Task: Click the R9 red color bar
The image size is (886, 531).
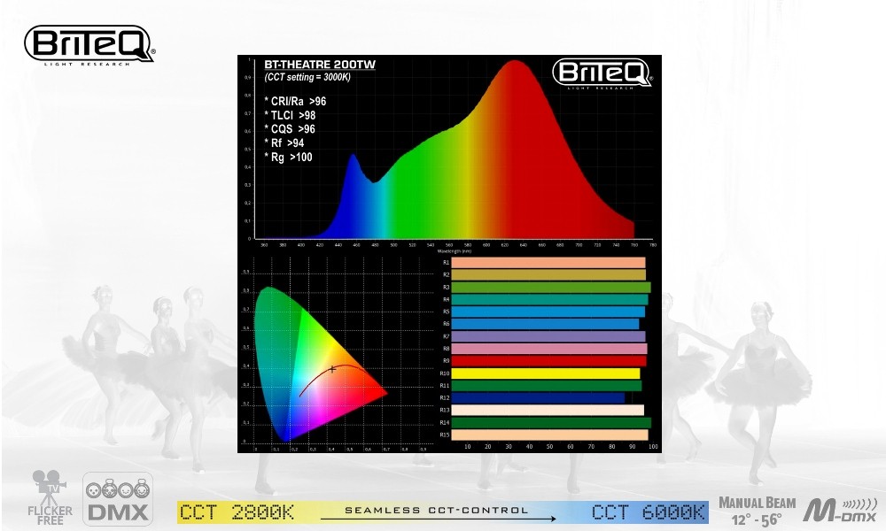Action: (548, 361)
